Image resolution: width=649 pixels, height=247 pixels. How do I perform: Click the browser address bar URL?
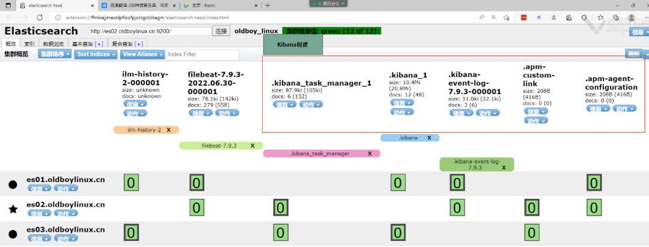147,18
